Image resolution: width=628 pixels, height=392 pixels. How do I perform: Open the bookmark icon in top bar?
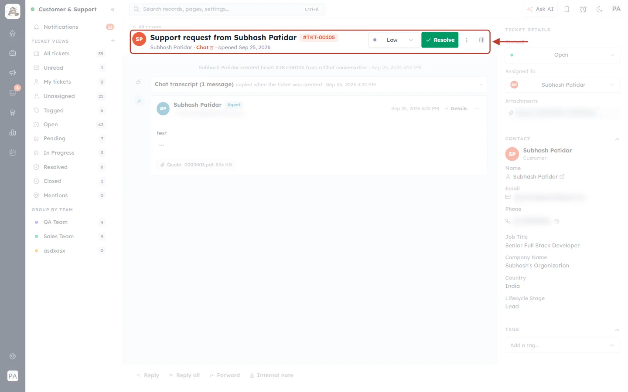(x=567, y=9)
